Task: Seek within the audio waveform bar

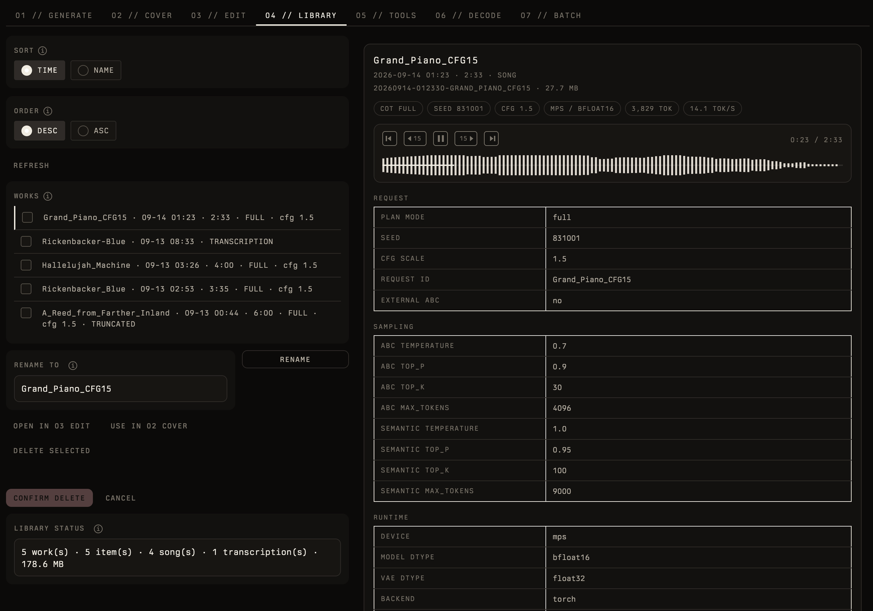Action: click(x=612, y=165)
